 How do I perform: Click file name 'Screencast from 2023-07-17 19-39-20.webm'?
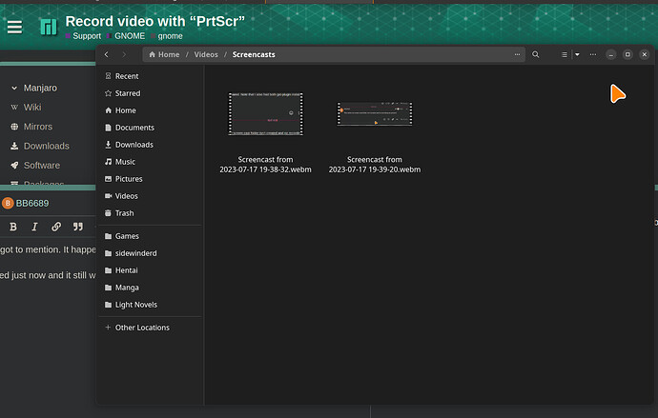pyautogui.click(x=375, y=165)
